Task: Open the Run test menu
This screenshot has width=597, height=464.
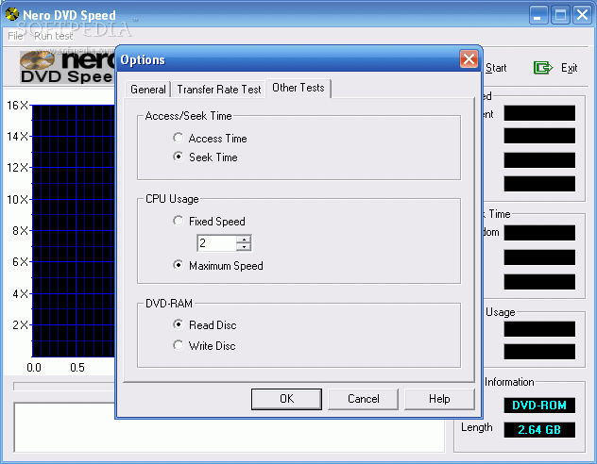Action: [53, 36]
